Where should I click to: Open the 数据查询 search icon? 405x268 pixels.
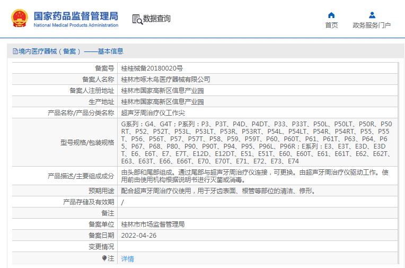[x=137, y=20]
